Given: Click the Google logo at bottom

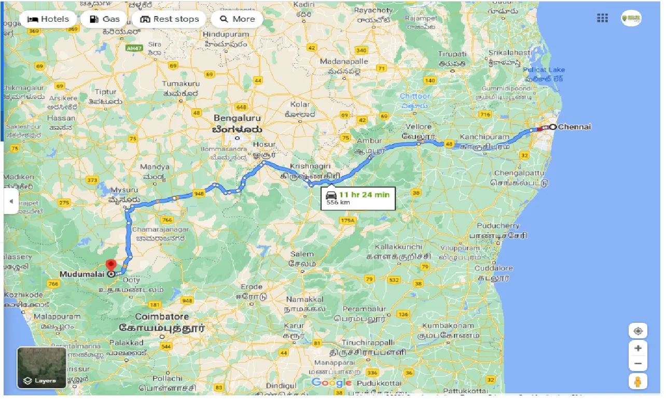Looking at the screenshot, I should (x=331, y=383).
